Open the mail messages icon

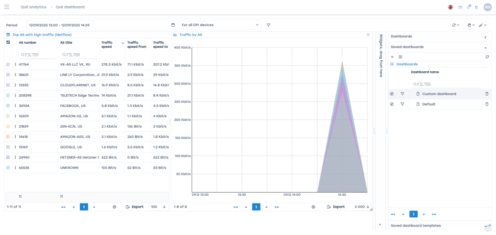click(x=460, y=7)
